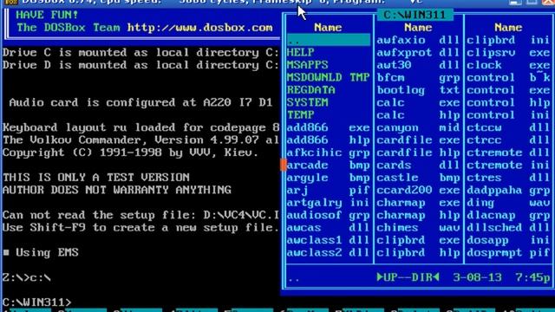
Task: Select file control hlp
Action: point(508,102)
